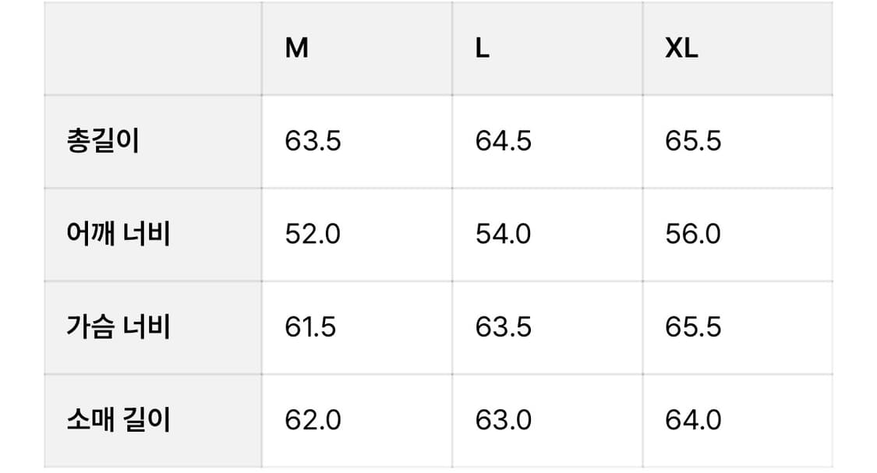Select the 총길이 row label
This screenshot has width=877, height=473.
coord(103,142)
